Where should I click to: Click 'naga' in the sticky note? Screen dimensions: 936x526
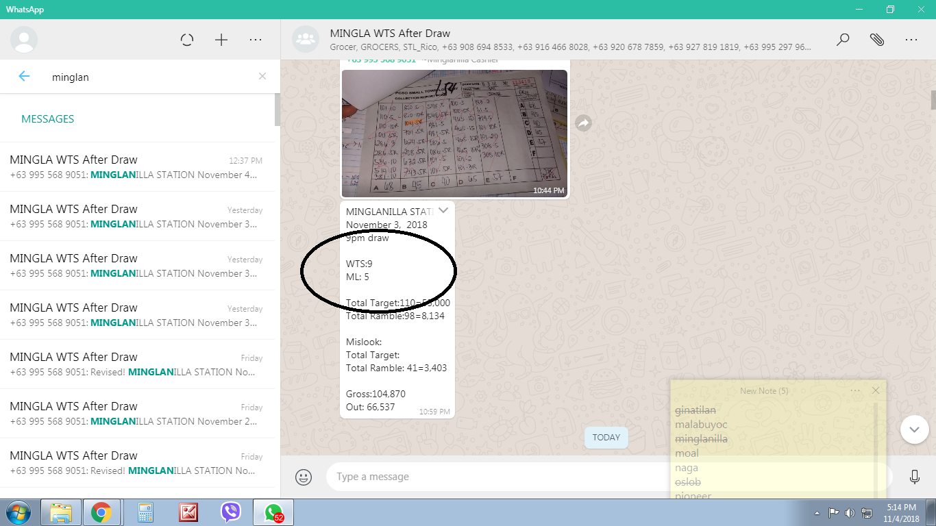click(687, 468)
